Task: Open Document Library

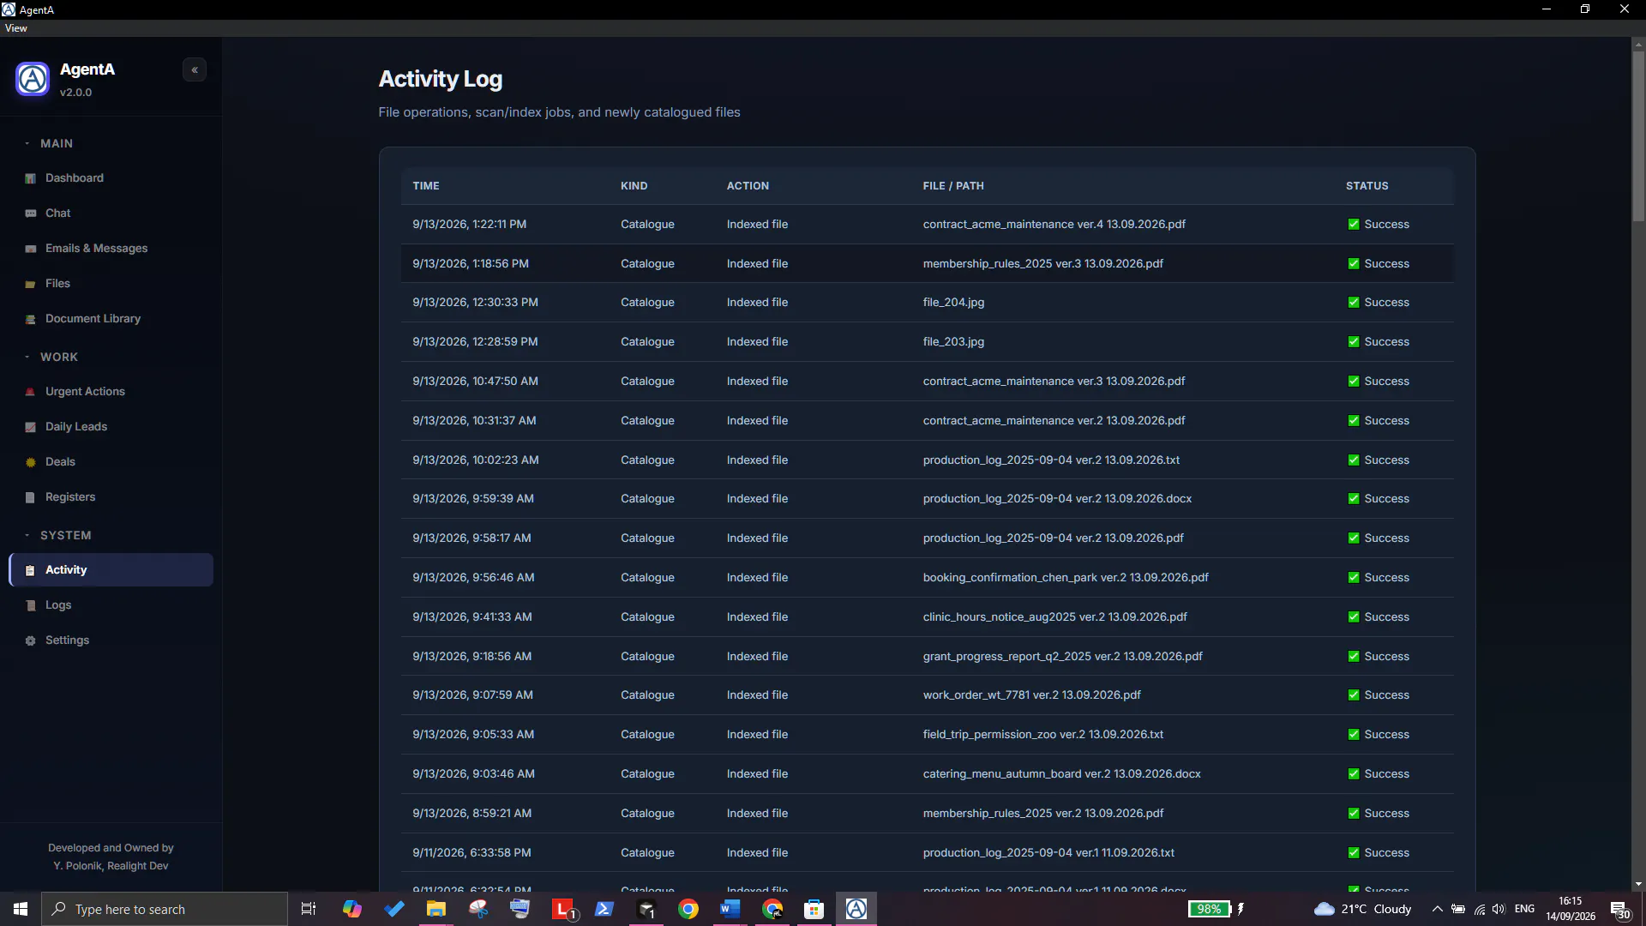Action: tap(111, 318)
